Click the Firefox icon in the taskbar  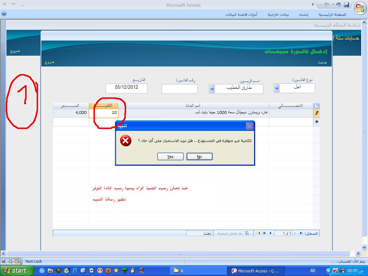(108, 270)
